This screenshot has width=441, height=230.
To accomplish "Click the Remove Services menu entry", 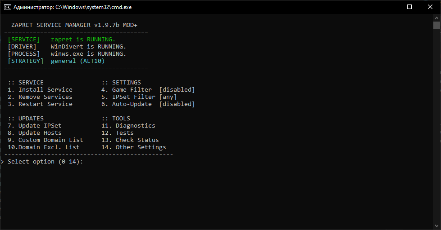I will (x=45, y=97).
